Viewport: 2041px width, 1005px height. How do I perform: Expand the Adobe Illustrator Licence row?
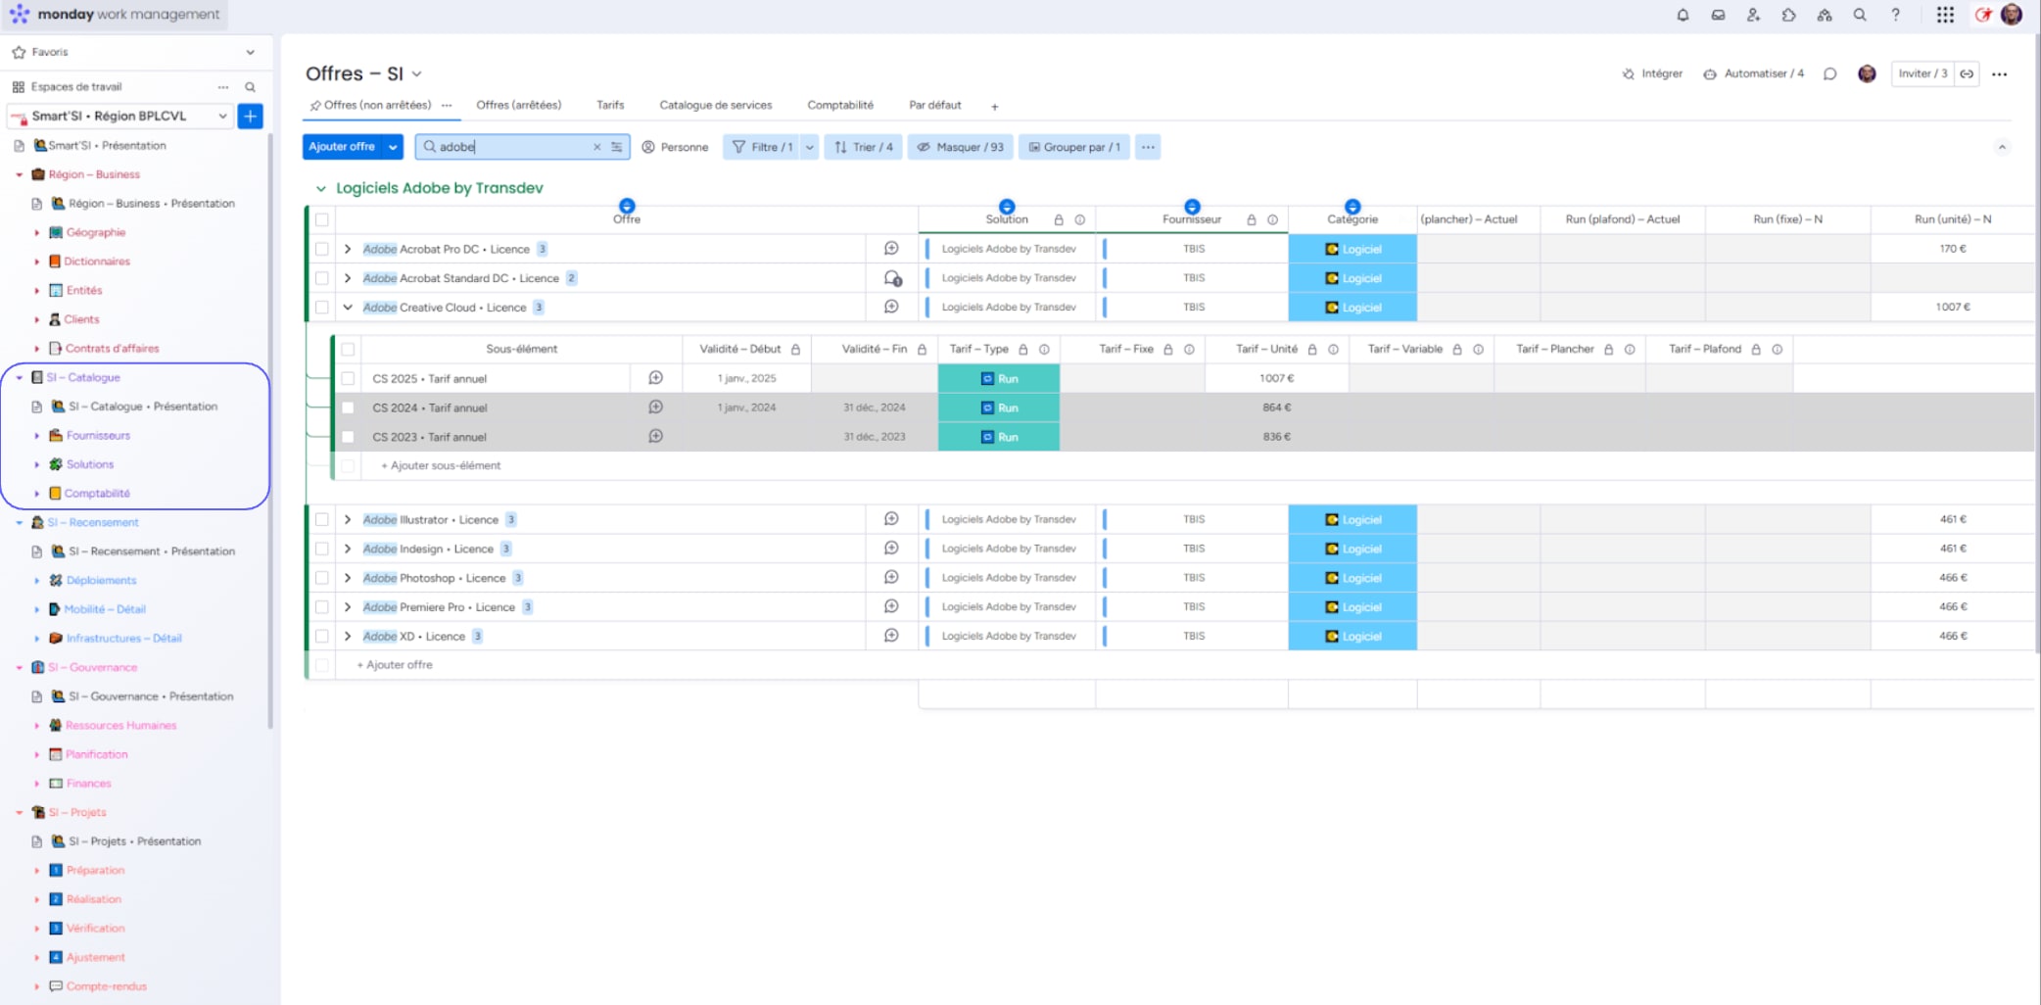point(348,519)
